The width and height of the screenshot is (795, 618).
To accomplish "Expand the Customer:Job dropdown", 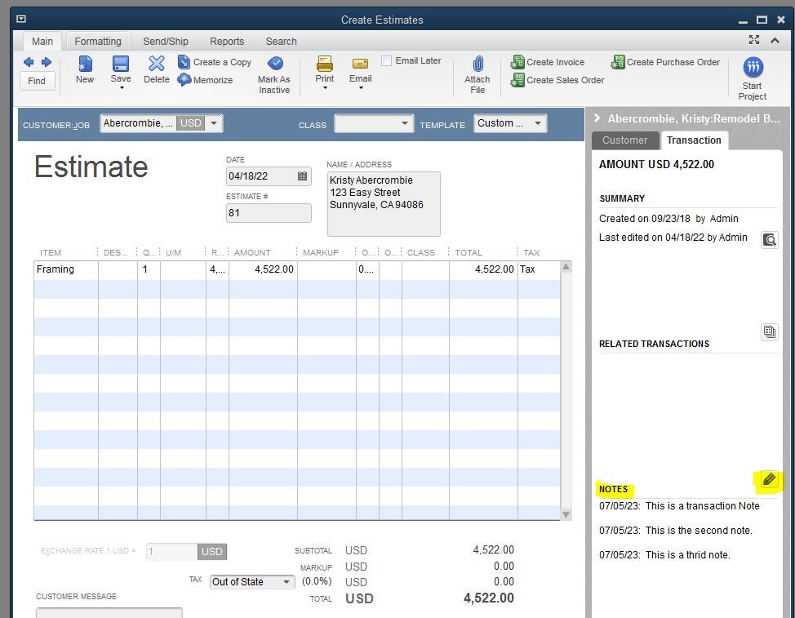I will click(213, 123).
